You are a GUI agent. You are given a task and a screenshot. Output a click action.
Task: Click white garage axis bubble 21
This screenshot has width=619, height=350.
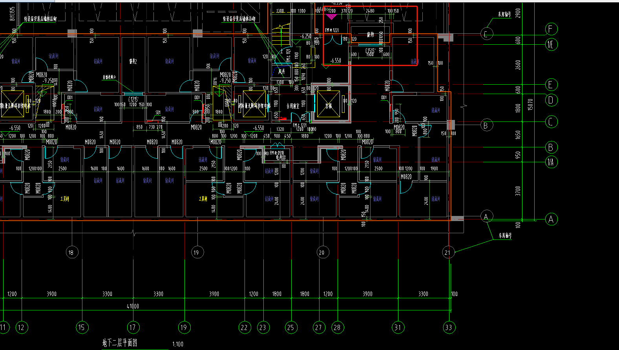click(448, 252)
